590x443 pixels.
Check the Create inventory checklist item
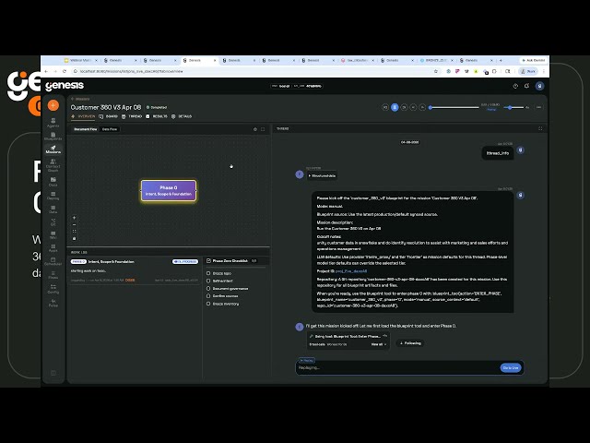tap(208, 304)
